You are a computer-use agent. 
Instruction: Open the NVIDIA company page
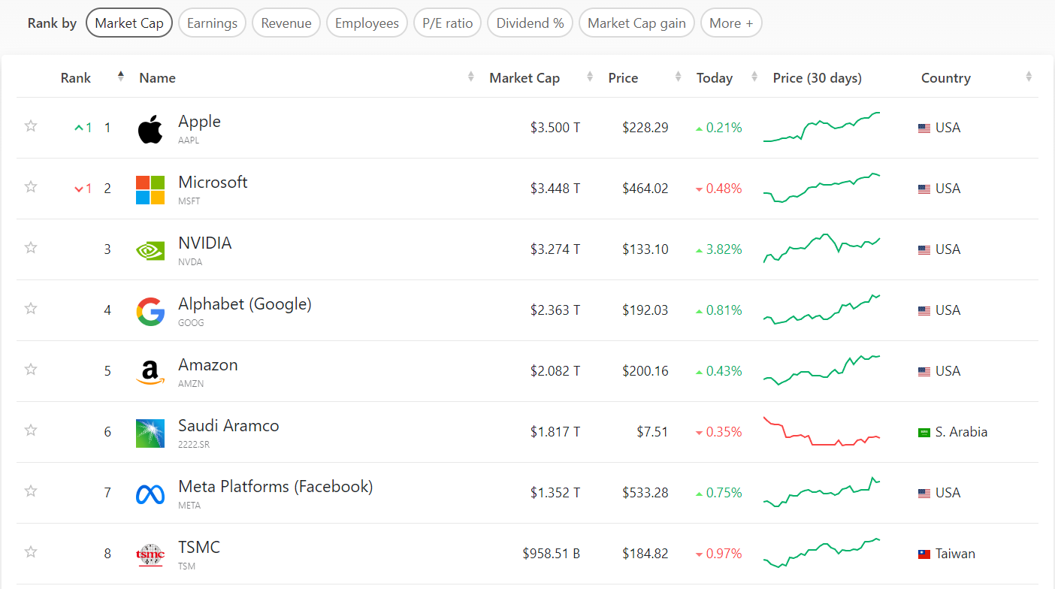click(205, 243)
